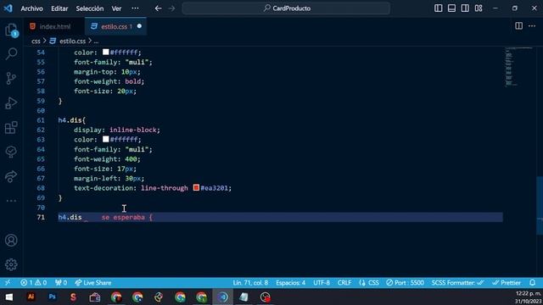Click the VS Code logo icon

pos(8,8)
